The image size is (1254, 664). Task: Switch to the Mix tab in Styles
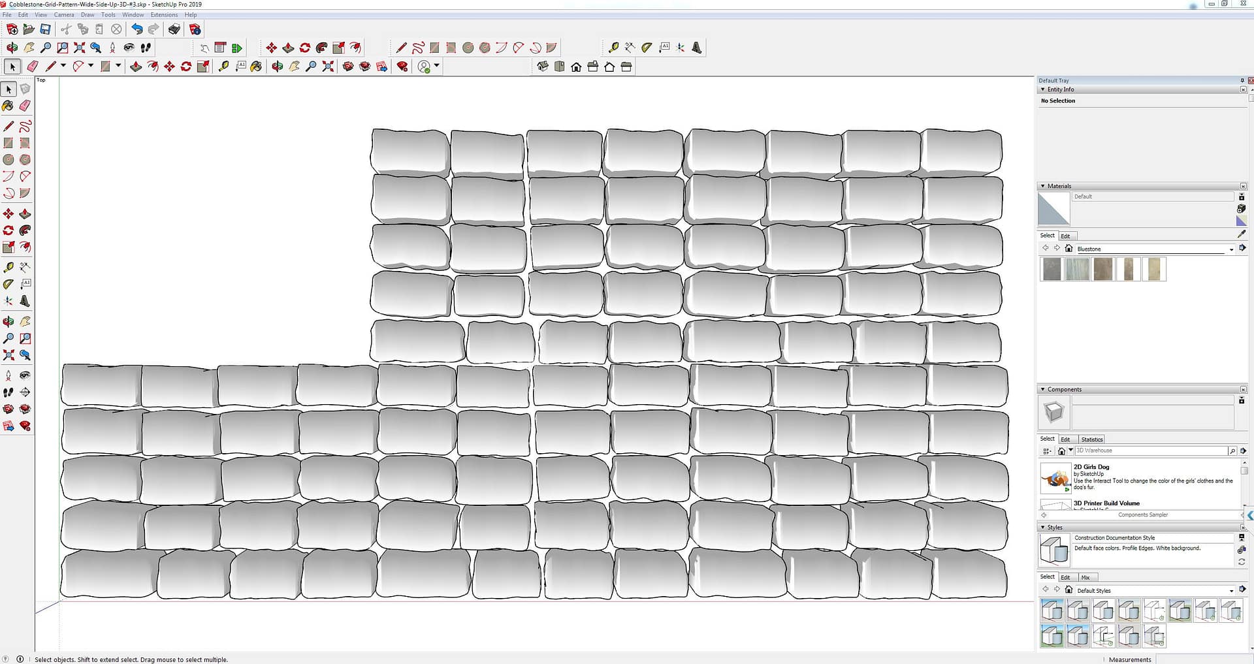click(x=1085, y=578)
